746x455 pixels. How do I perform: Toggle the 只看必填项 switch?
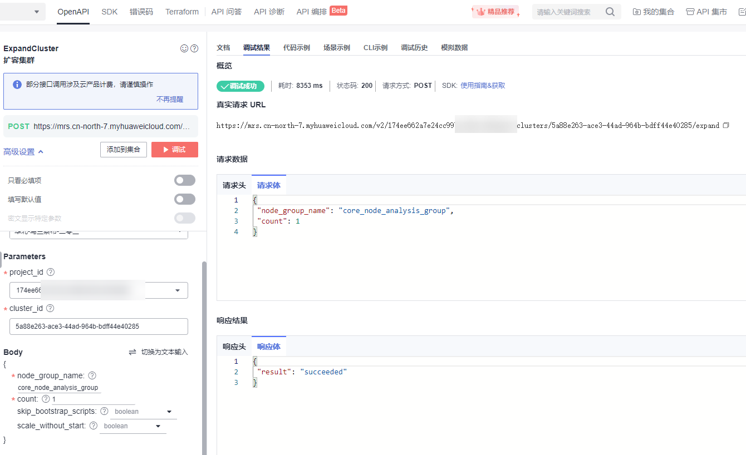point(185,180)
